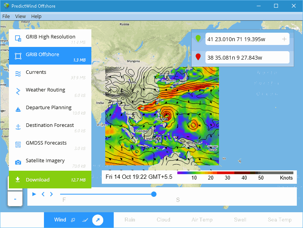This screenshot has width=303, height=228.
Task: Click the typhoon center on wind map
Action: (167, 116)
